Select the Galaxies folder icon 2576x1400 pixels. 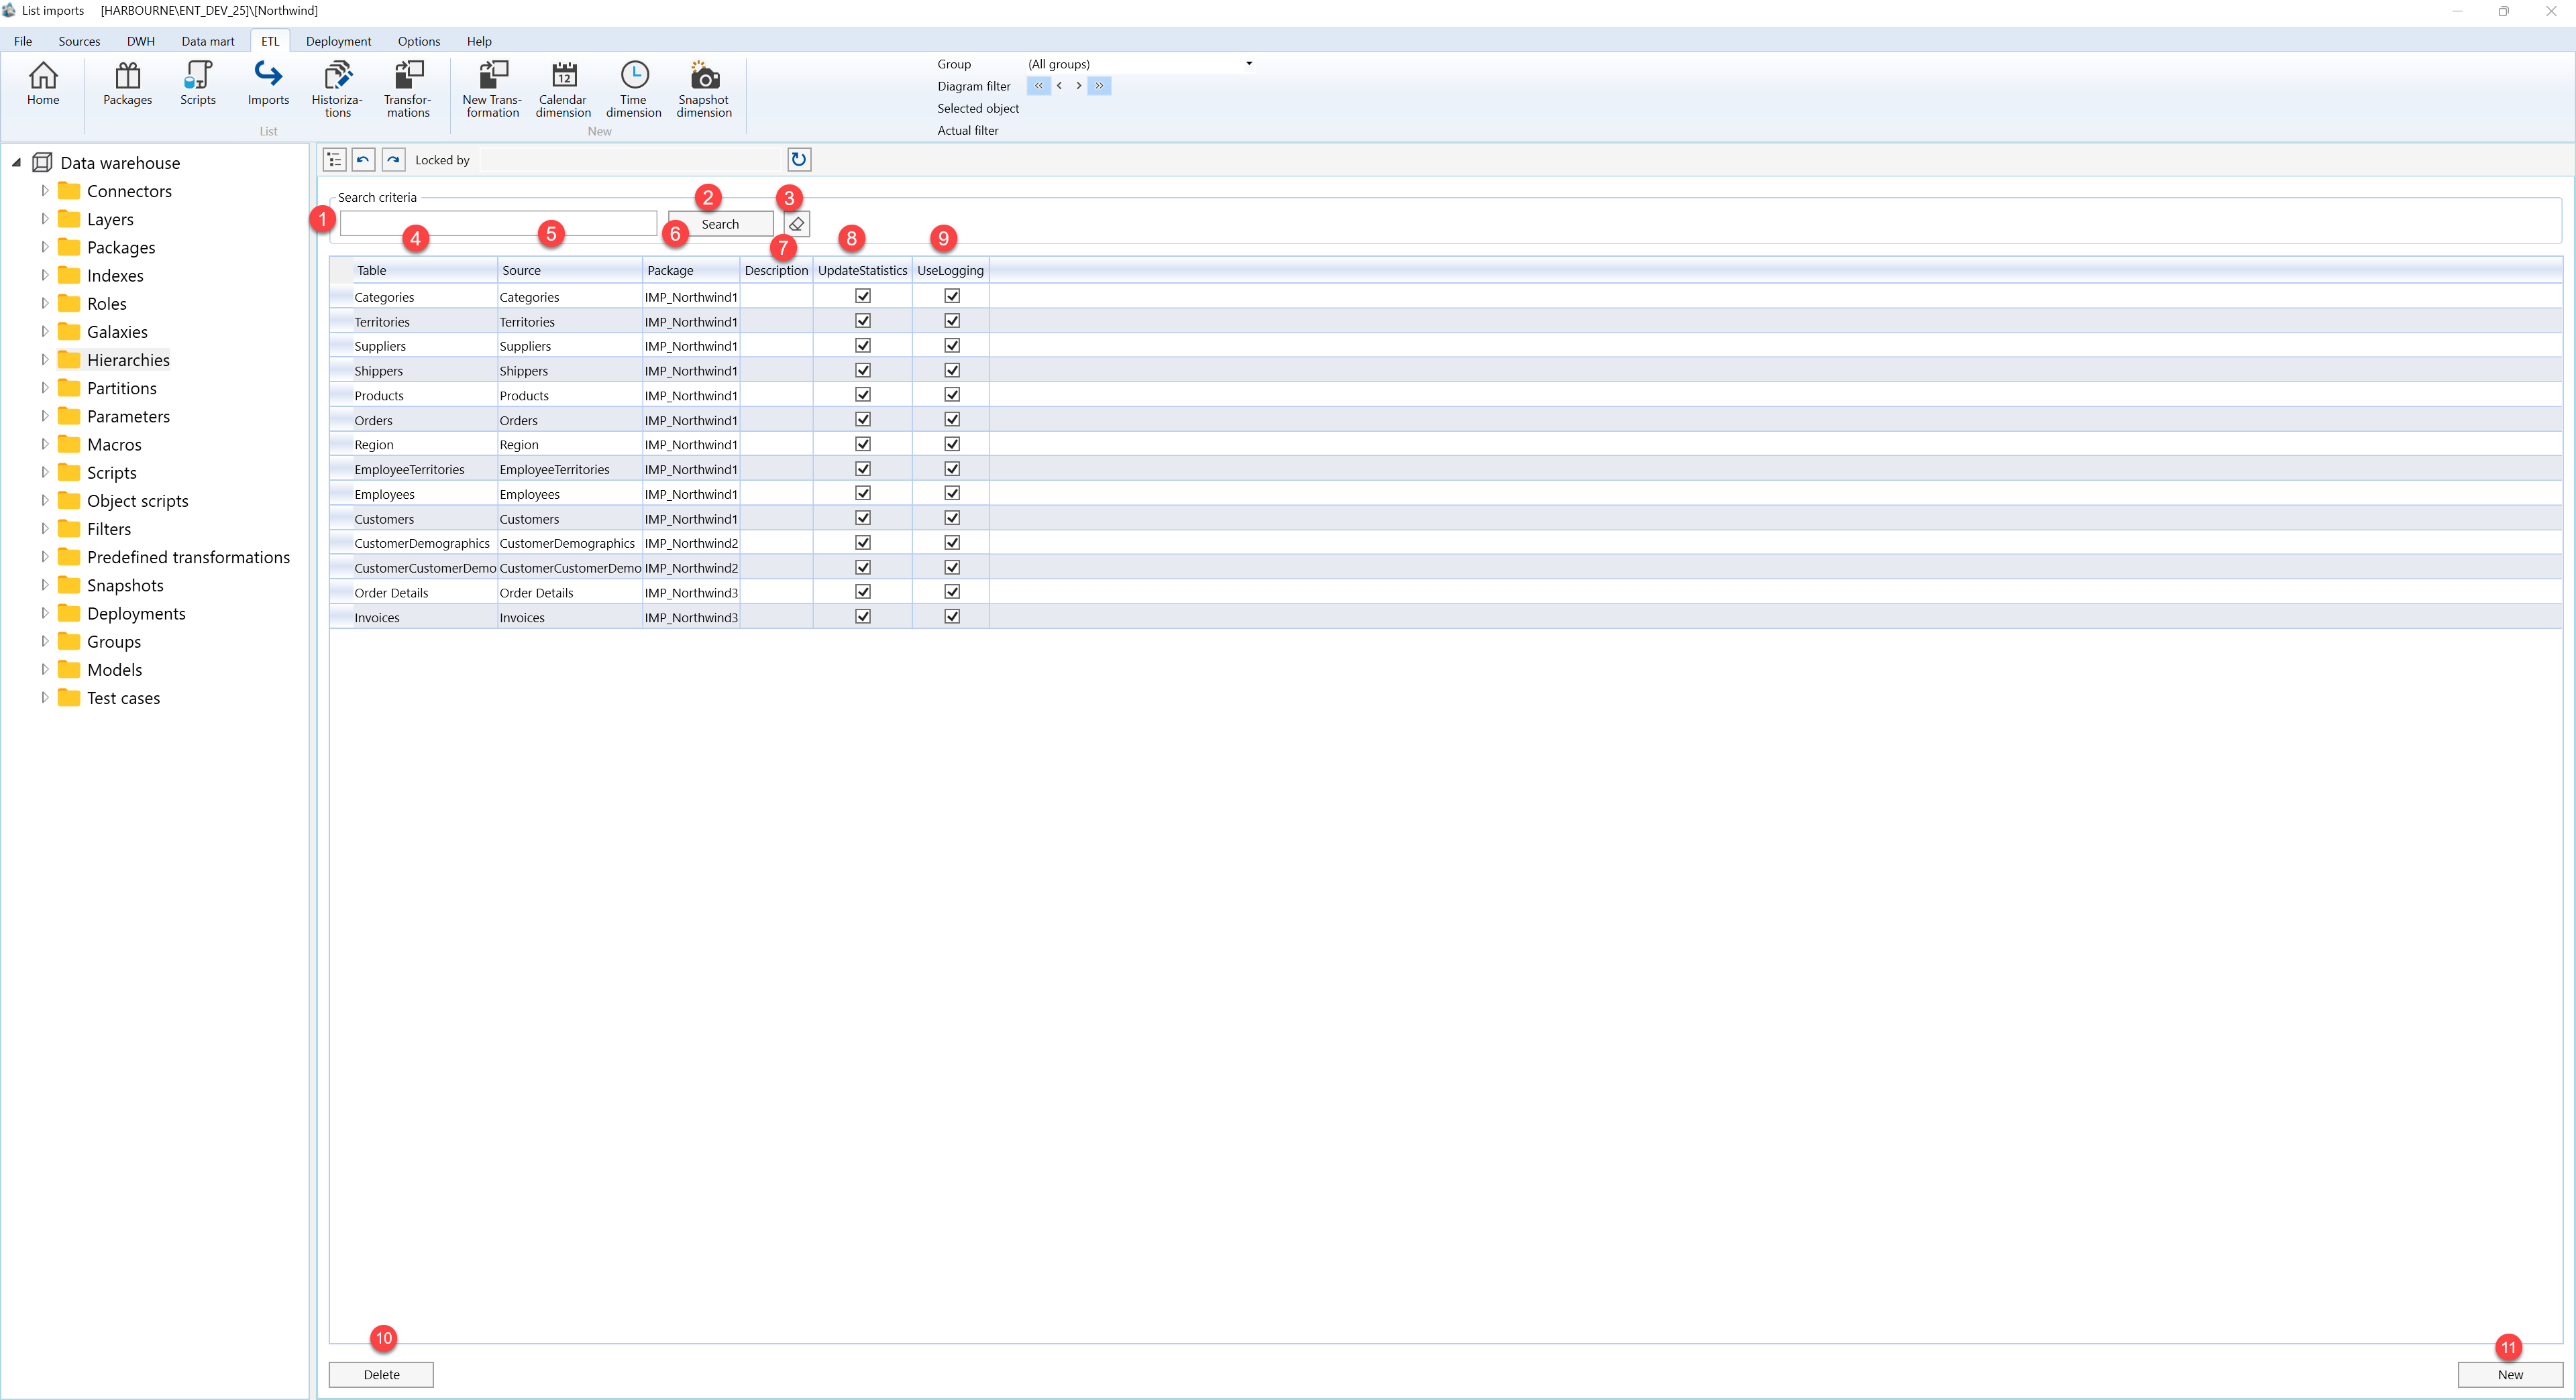(x=69, y=331)
